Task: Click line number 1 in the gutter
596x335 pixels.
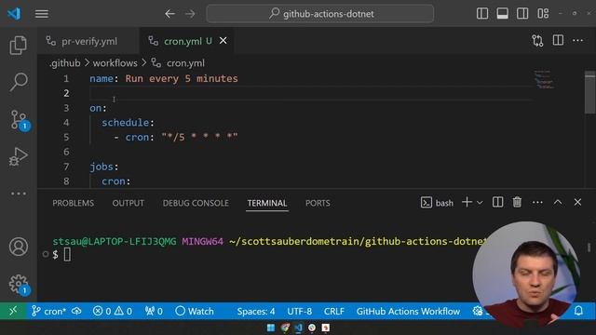Action: click(x=66, y=78)
